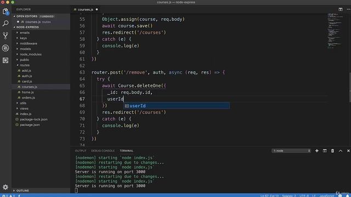Kill terminal with trash icon
Image resolution: width=351 pixels, height=197 pixels.
tap(332, 151)
